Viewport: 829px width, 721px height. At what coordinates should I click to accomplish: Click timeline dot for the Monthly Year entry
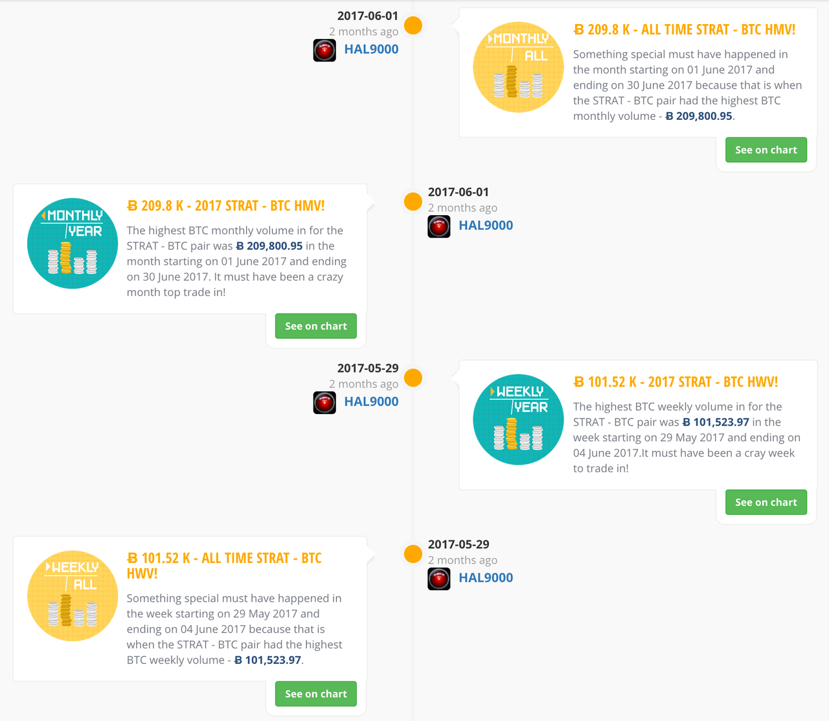413,201
